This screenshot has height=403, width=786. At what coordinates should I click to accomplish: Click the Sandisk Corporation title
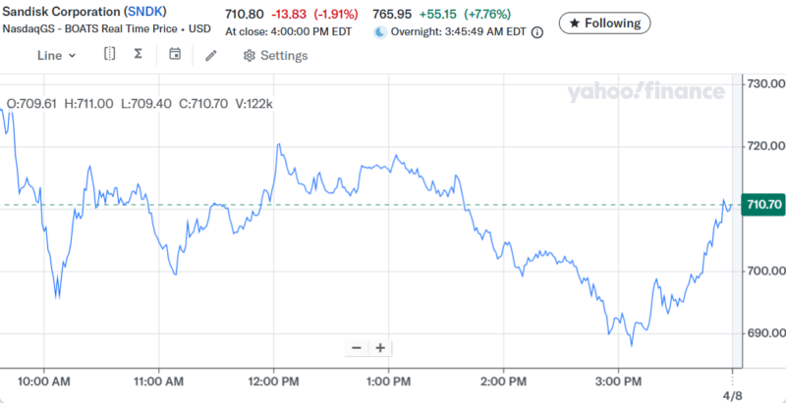(60, 14)
